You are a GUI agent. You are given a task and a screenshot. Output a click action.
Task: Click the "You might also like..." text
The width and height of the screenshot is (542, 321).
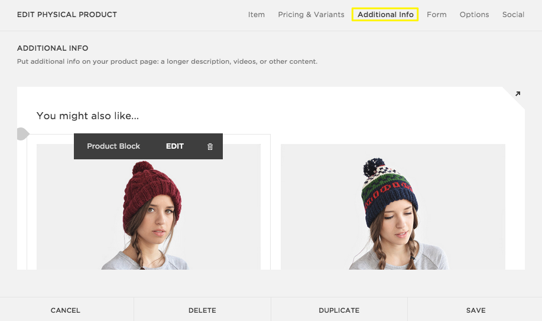87,116
